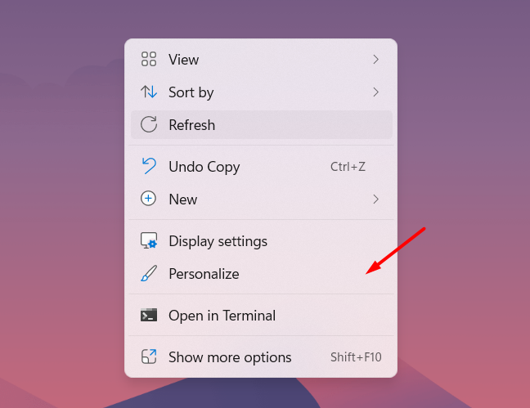Screen dimensions: 530x408
Task: Expand the Sort by submenu arrow
Action: pyautogui.click(x=375, y=92)
